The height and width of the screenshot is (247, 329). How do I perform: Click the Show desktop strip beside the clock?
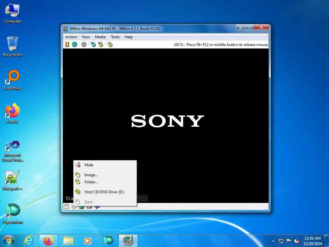(x=327, y=241)
